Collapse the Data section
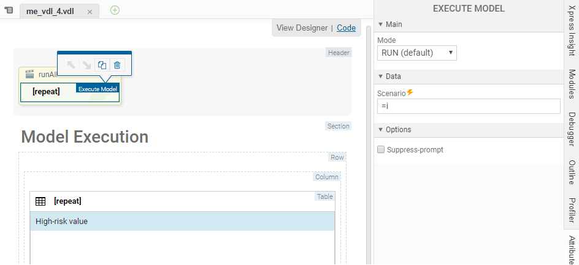The width and height of the screenshot is (579, 265). (x=380, y=77)
